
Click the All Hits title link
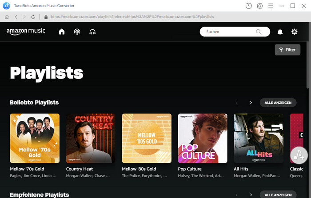[x=241, y=169]
